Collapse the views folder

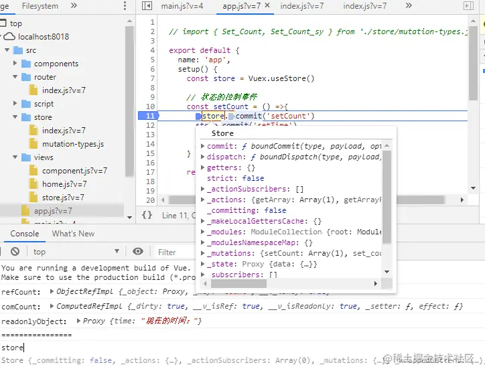coord(15,157)
